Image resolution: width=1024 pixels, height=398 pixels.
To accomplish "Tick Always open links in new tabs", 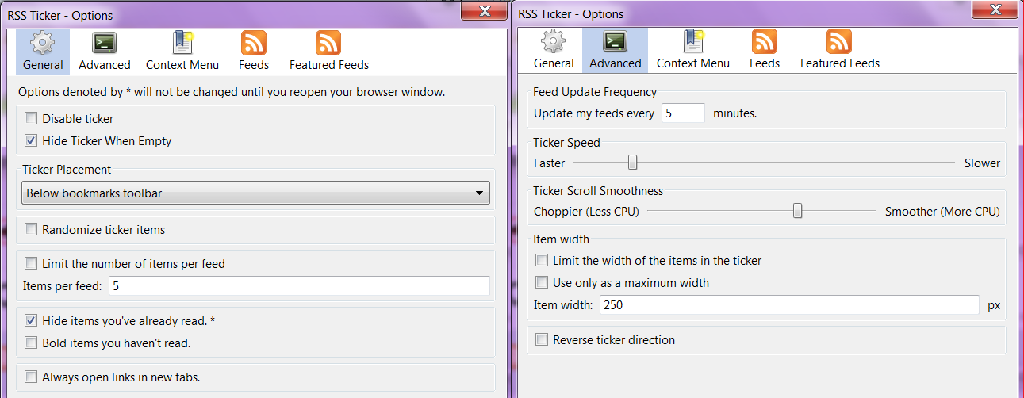I will [31, 377].
